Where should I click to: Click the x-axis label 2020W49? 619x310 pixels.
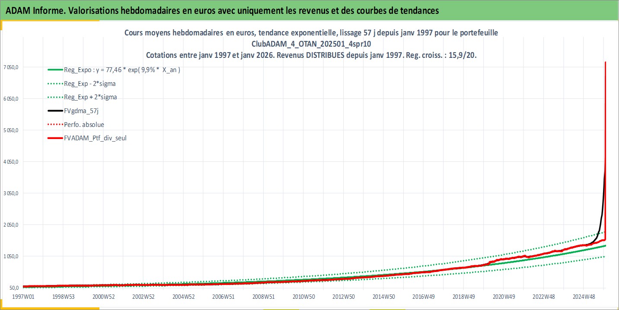click(x=504, y=297)
